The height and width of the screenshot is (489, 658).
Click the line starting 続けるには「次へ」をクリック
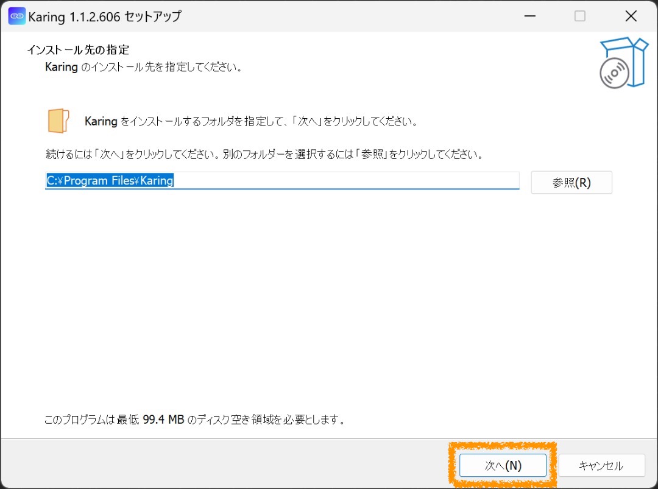click(x=265, y=154)
